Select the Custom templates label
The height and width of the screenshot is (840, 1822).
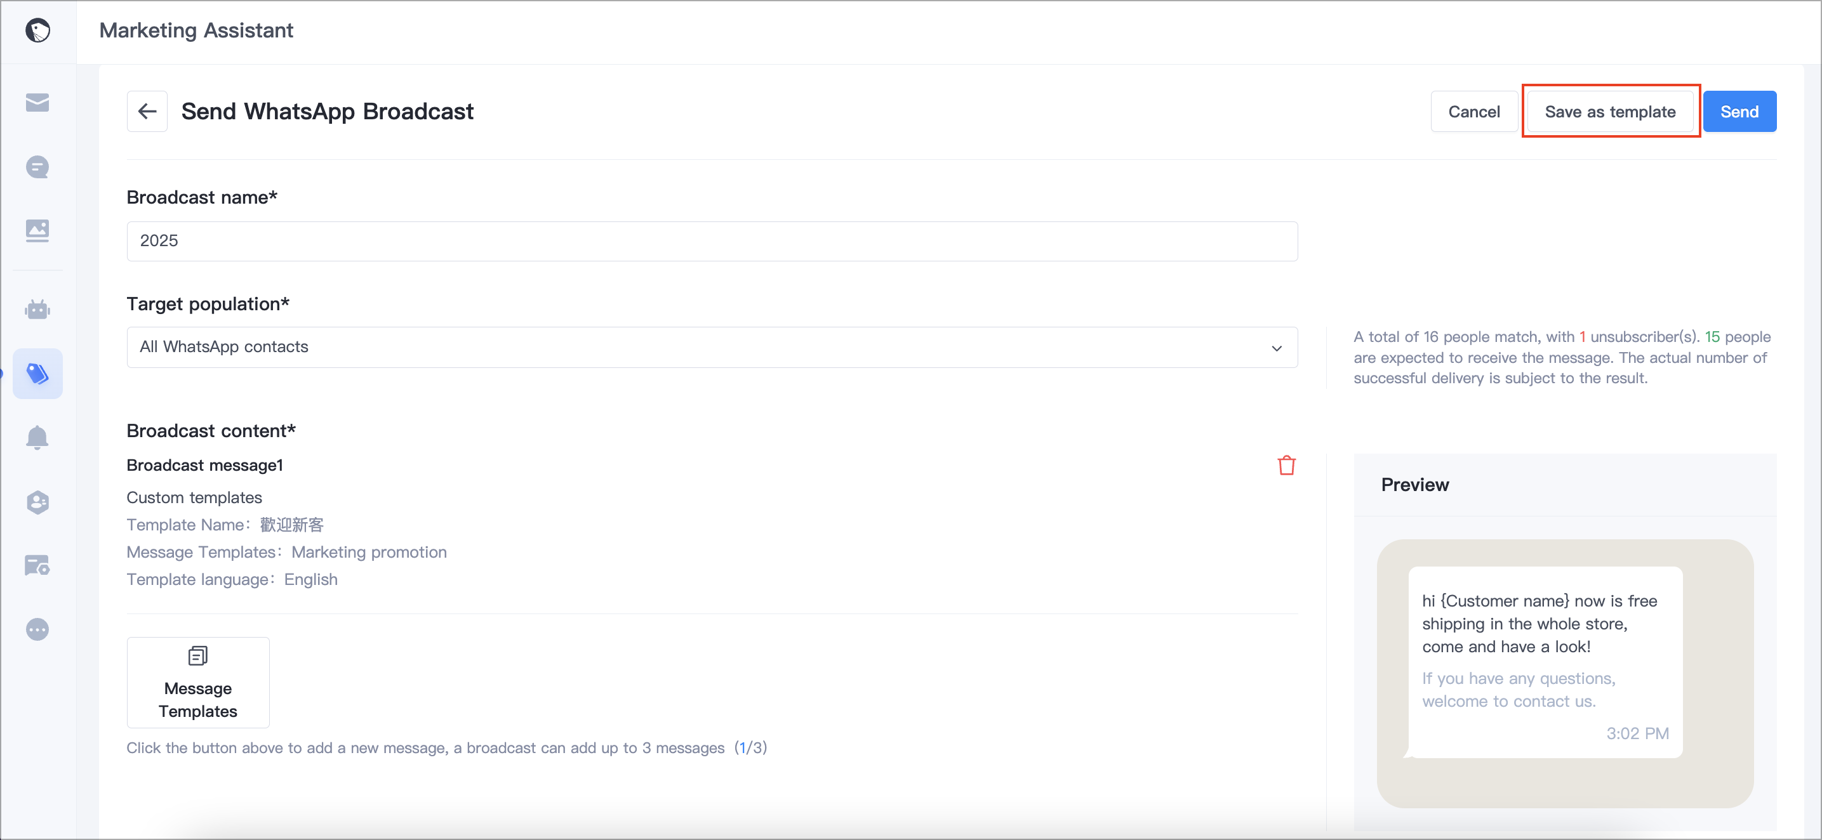pos(194,498)
